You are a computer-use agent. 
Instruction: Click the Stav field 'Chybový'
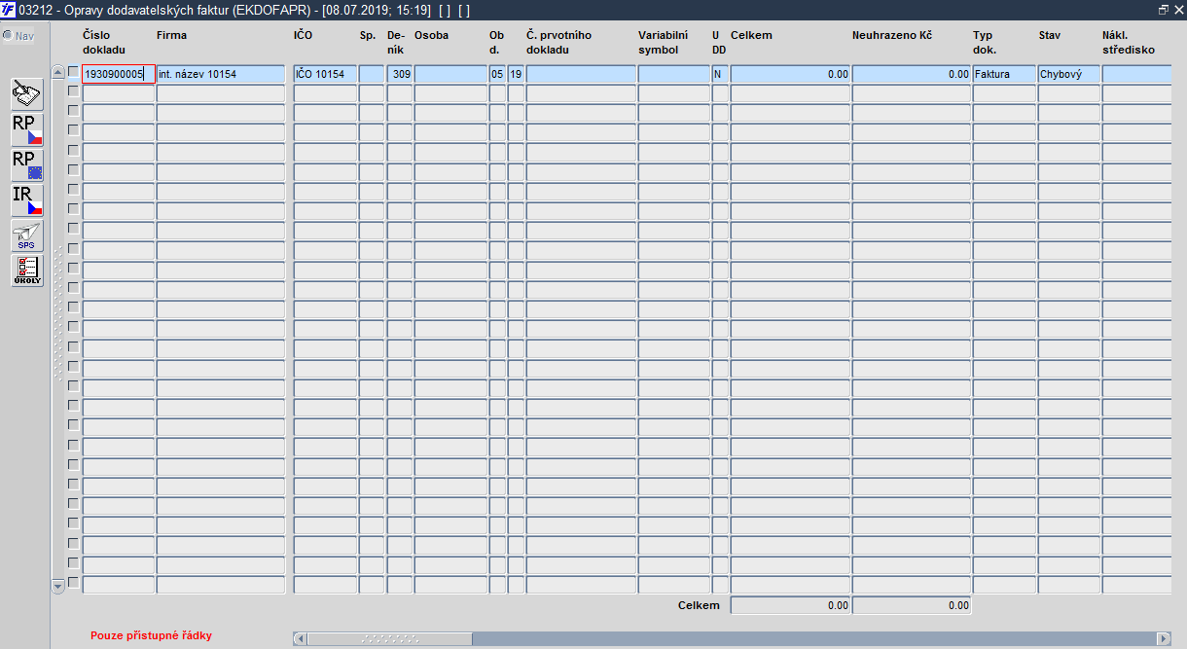pos(1069,74)
